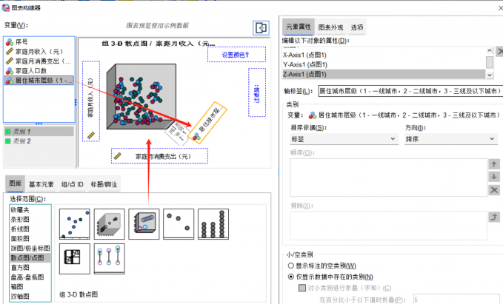Screen dimensions: 503x304
Task: Select the drop-line chart thumbnail
Action: pos(109,259)
